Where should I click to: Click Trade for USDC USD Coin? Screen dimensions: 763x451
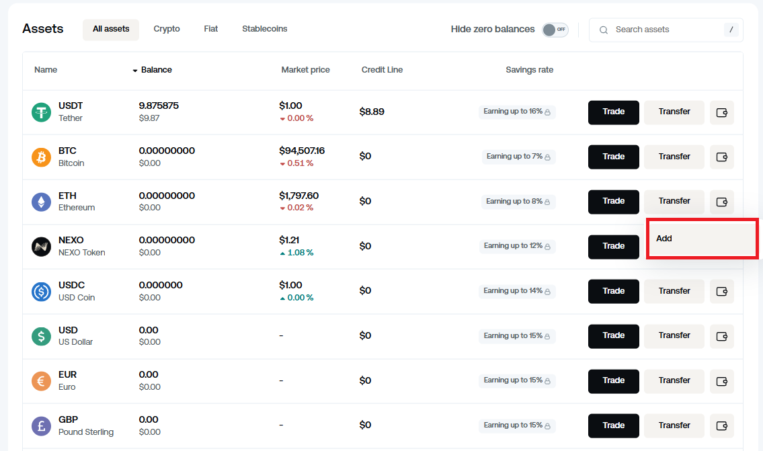(x=614, y=292)
